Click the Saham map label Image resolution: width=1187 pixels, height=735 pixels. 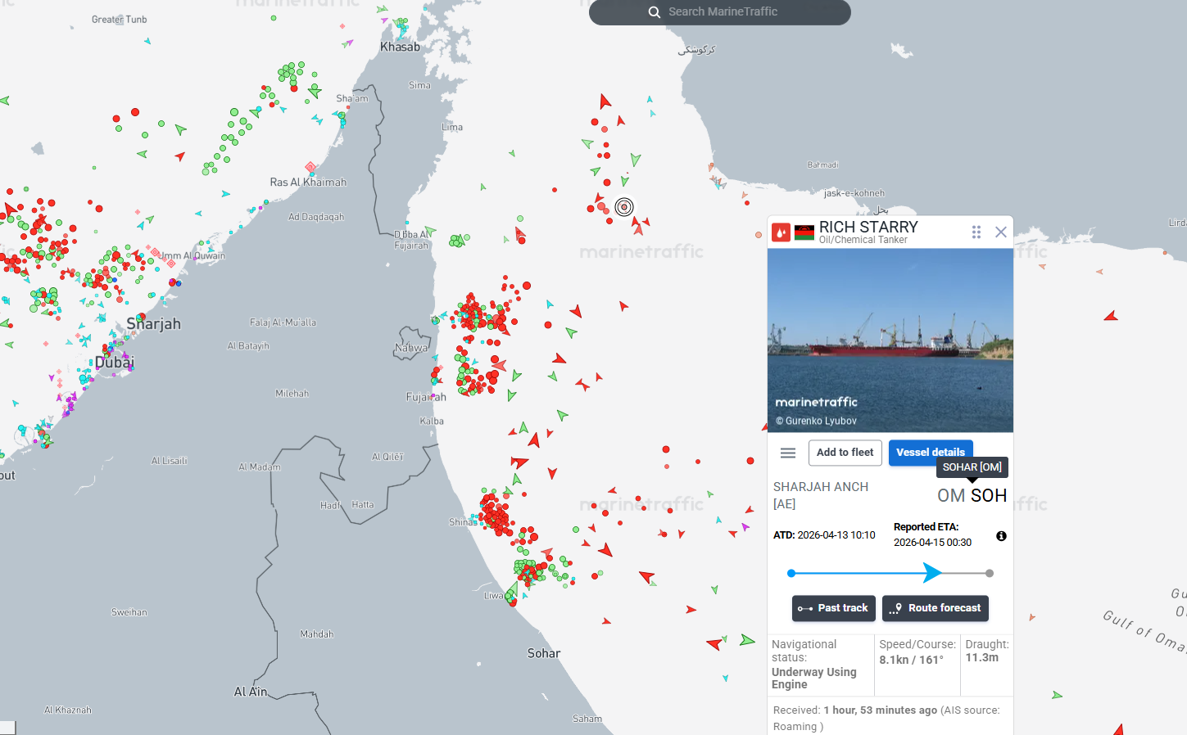(x=587, y=719)
